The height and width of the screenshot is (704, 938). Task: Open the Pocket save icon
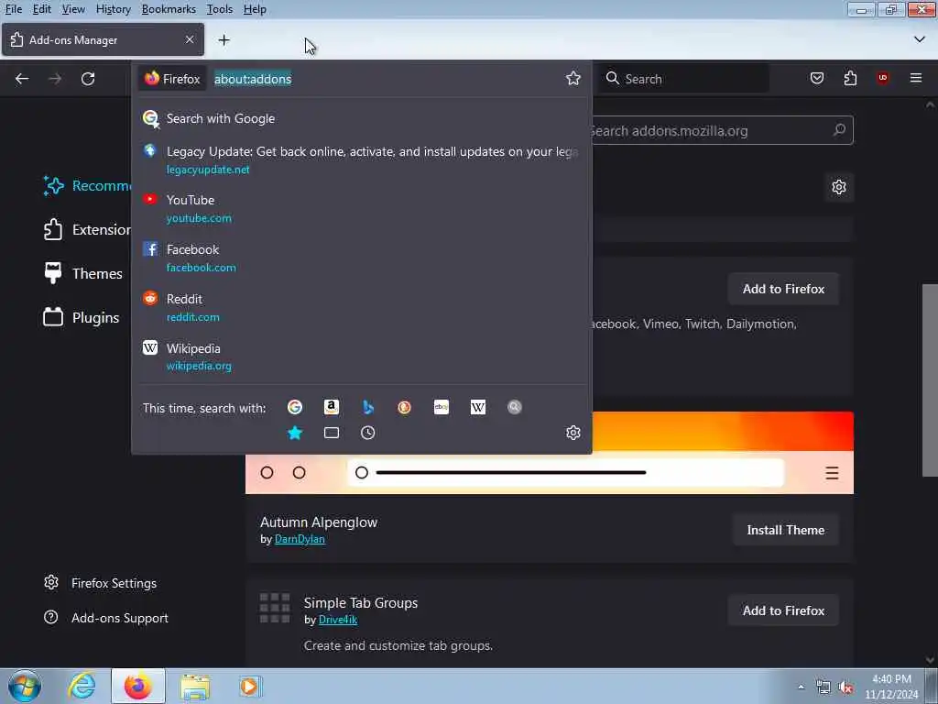816,78
